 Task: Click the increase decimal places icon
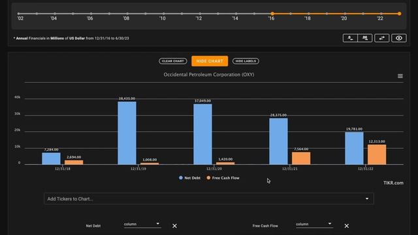[365, 38]
